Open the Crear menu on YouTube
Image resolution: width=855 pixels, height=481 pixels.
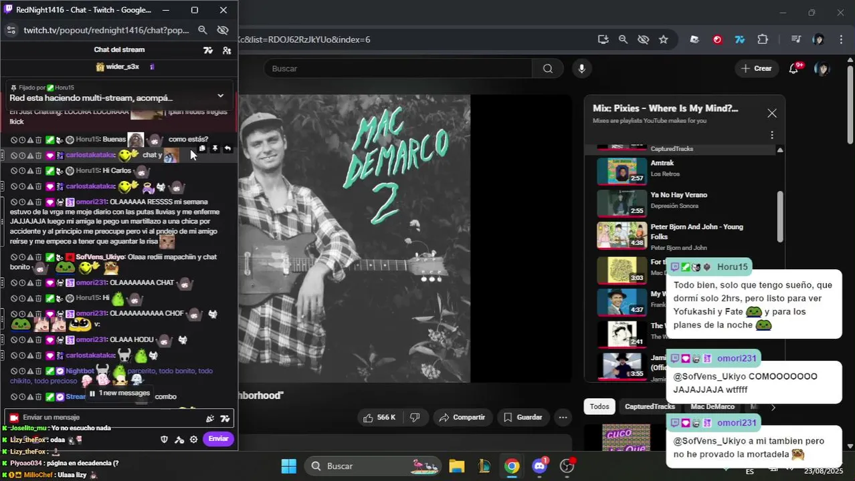[x=757, y=68]
